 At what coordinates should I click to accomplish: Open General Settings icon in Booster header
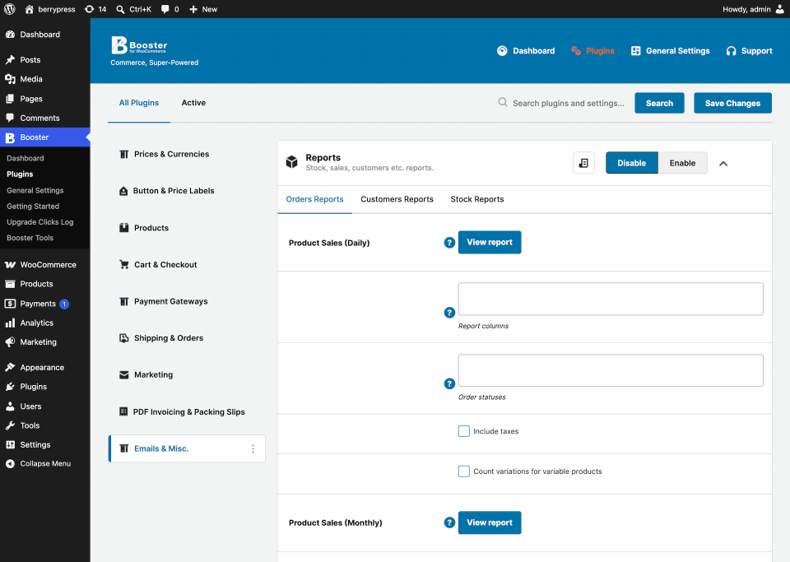tap(635, 51)
